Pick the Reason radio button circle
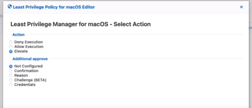The height and width of the screenshot is (108, 252). pyautogui.click(x=11, y=76)
